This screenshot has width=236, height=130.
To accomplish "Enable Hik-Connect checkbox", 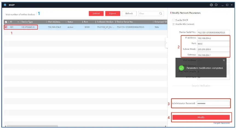I will click(173, 24).
